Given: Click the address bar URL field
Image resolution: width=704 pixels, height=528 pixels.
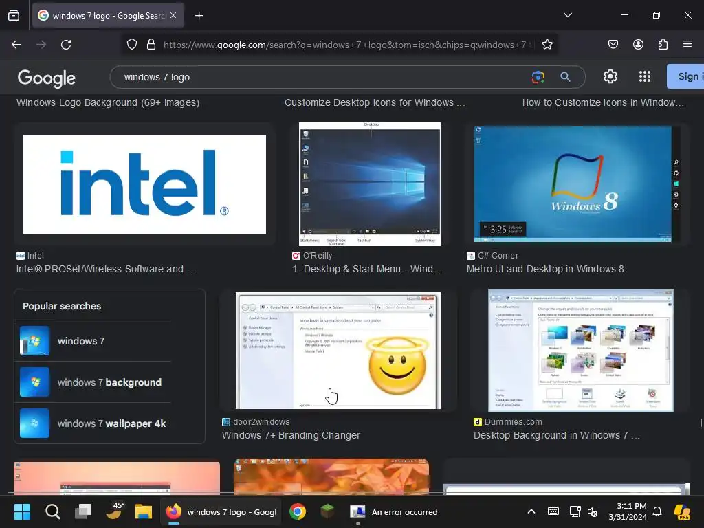Looking at the screenshot, I should coord(349,45).
